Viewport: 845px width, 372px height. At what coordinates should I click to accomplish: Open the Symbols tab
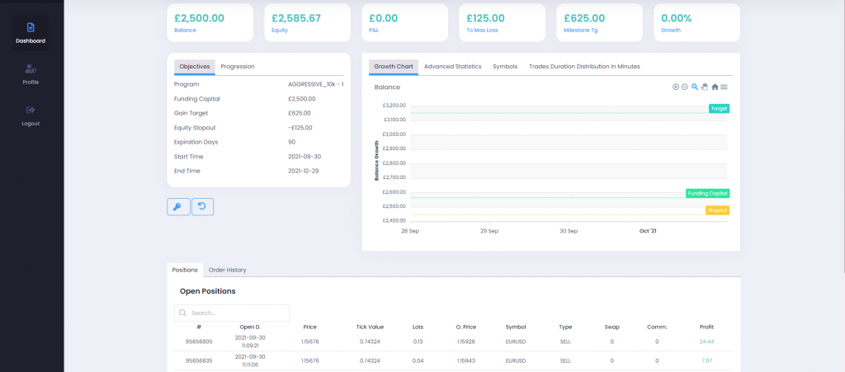pos(505,67)
